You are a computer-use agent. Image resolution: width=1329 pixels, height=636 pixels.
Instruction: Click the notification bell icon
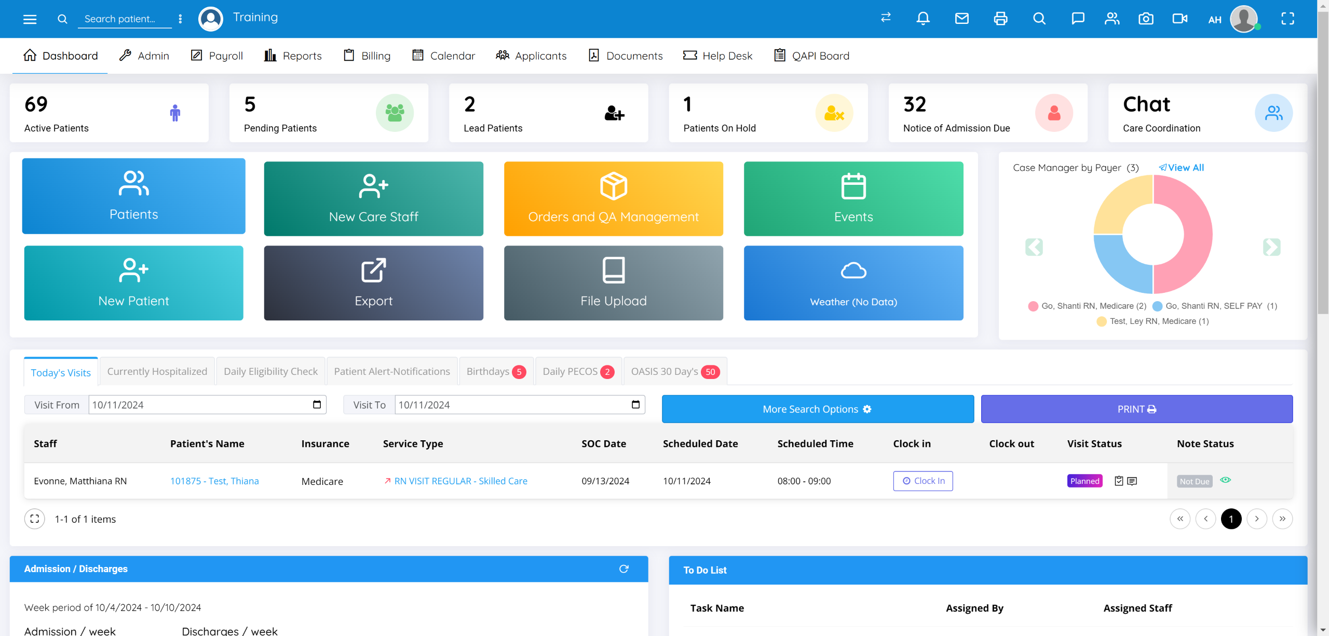[923, 19]
